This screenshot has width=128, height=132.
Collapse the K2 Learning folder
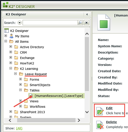tap(11, 68)
